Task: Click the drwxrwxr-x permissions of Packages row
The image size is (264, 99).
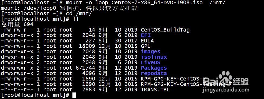Action: (x=17, y=68)
